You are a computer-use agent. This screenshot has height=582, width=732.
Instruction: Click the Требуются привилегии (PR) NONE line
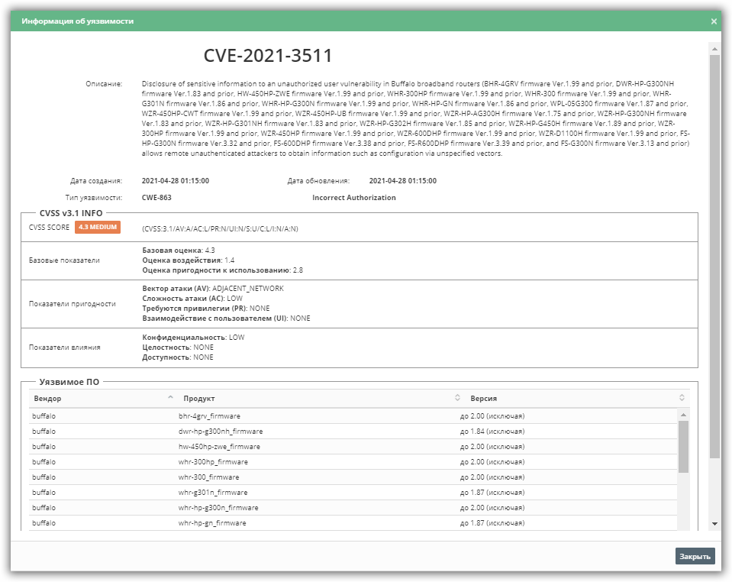[x=206, y=309]
